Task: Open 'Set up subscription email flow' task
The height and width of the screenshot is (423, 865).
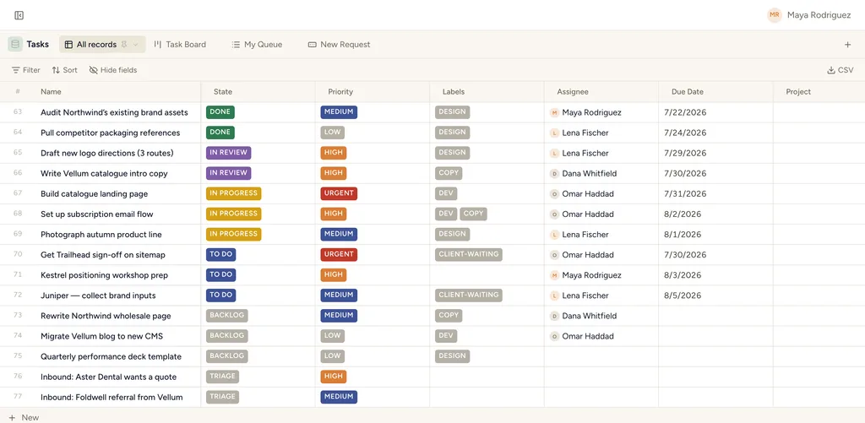Action: click(x=97, y=214)
